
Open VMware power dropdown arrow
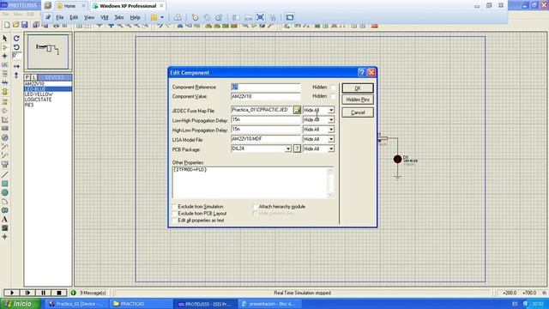[x=162, y=17]
